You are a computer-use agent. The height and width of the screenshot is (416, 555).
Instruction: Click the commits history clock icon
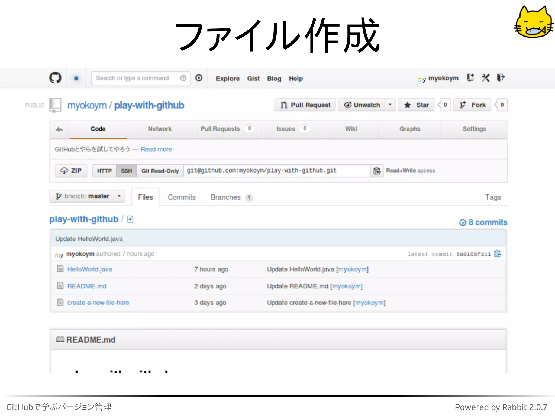point(463,222)
